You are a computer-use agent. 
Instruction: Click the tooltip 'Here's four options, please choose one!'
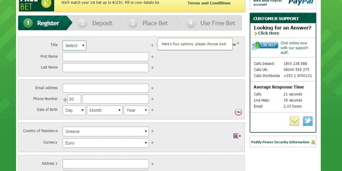click(194, 44)
